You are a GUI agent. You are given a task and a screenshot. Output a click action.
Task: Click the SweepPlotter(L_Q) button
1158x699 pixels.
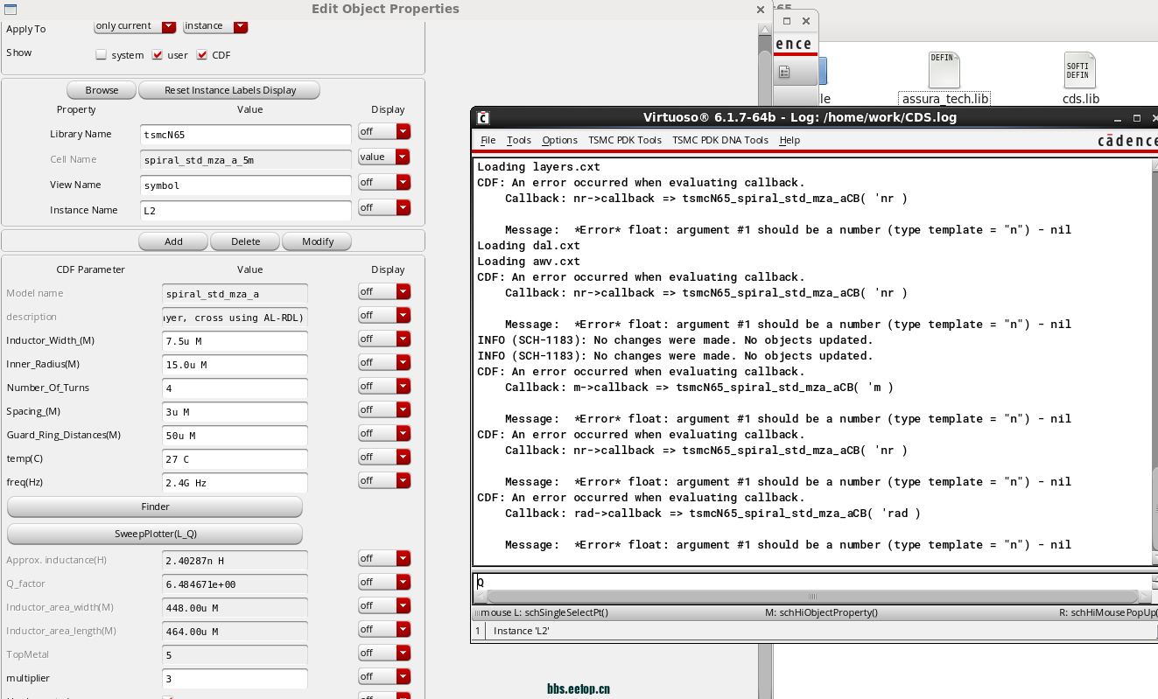coord(155,534)
